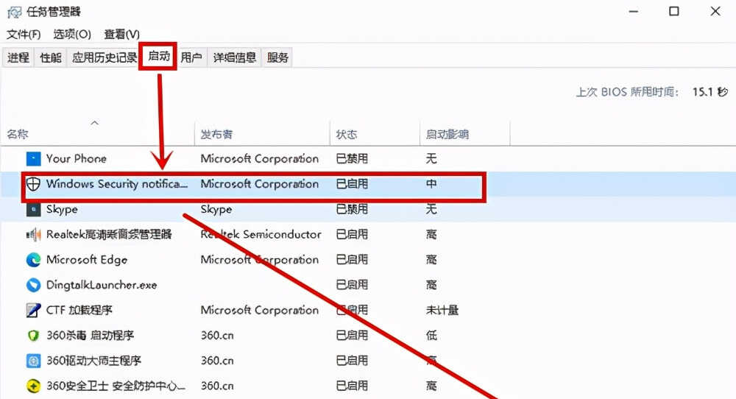
Task: Click the Realtek audio manager speaker icon
Action: [x=33, y=234]
